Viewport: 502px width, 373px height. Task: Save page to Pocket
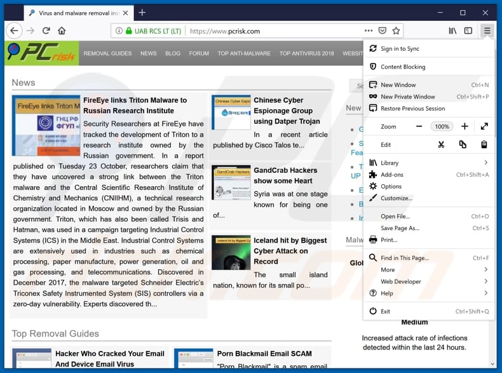click(383, 31)
